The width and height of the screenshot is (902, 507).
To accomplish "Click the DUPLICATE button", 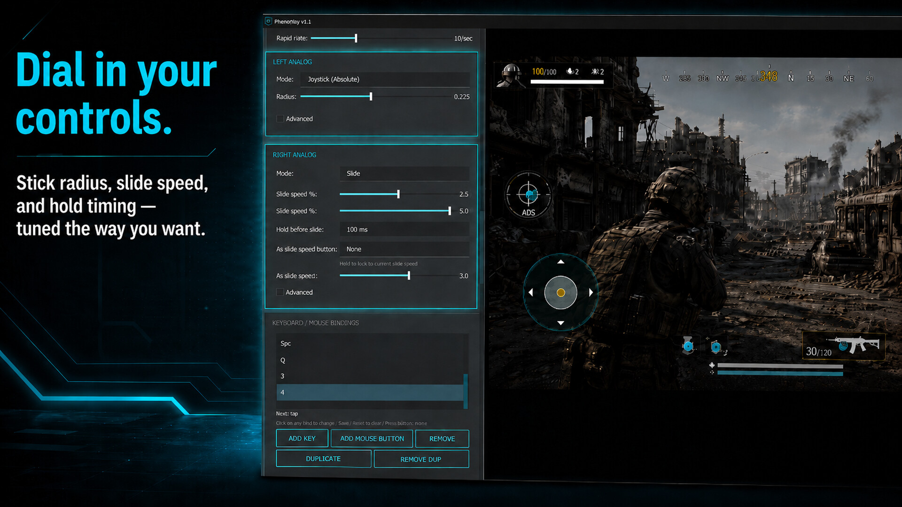I will [x=323, y=459].
